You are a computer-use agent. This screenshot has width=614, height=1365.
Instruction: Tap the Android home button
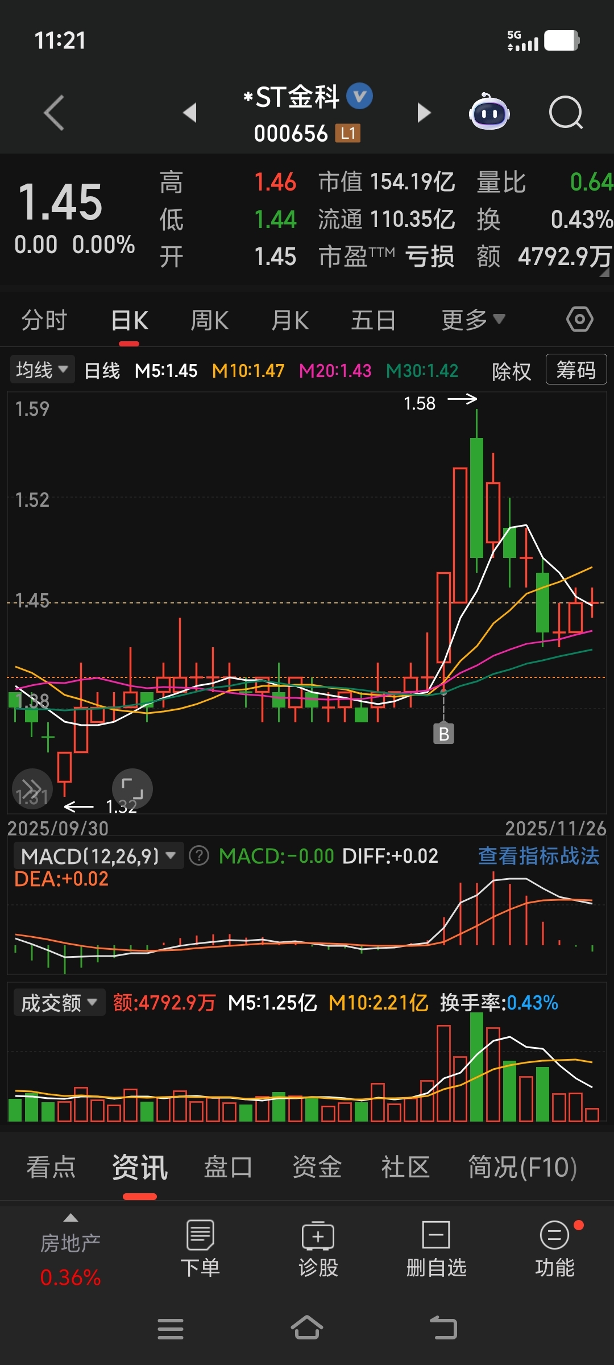coord(307,1327)
